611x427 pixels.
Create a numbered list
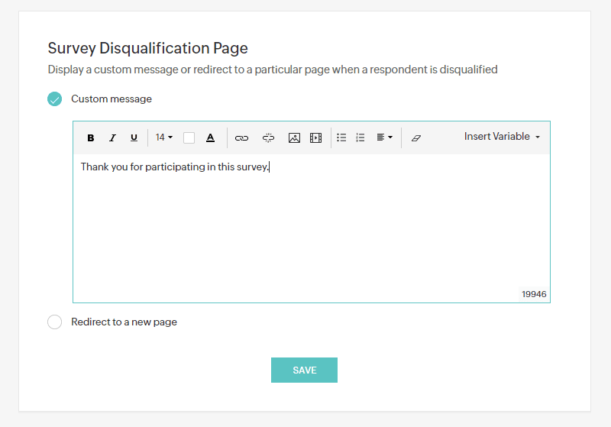(360, 137)
